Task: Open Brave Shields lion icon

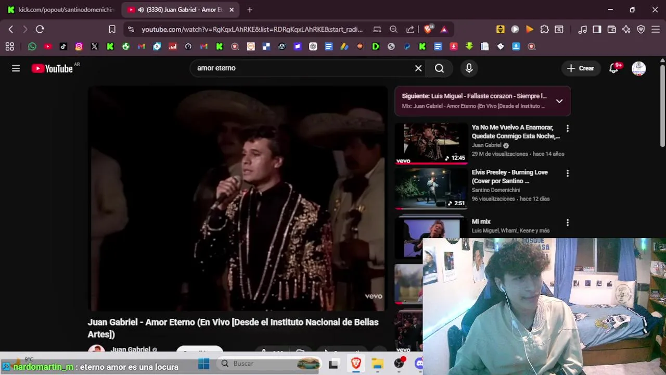Action: pyautogui.click(x=428, y=30)
